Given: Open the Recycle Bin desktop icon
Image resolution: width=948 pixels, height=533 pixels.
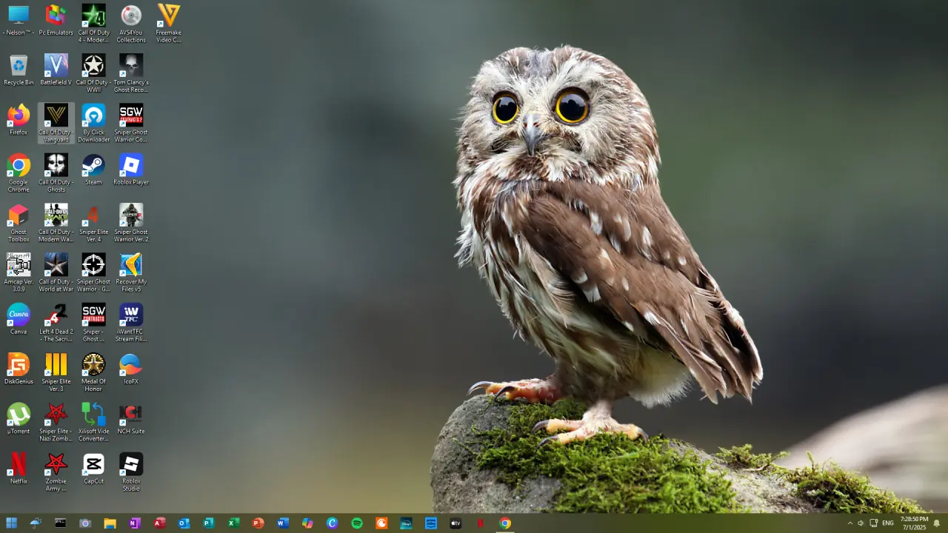Looking at the screenshot, I should click(x=19, y=70).
